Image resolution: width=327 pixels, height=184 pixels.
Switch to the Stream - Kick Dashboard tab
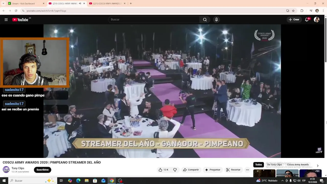coord(26,4)
